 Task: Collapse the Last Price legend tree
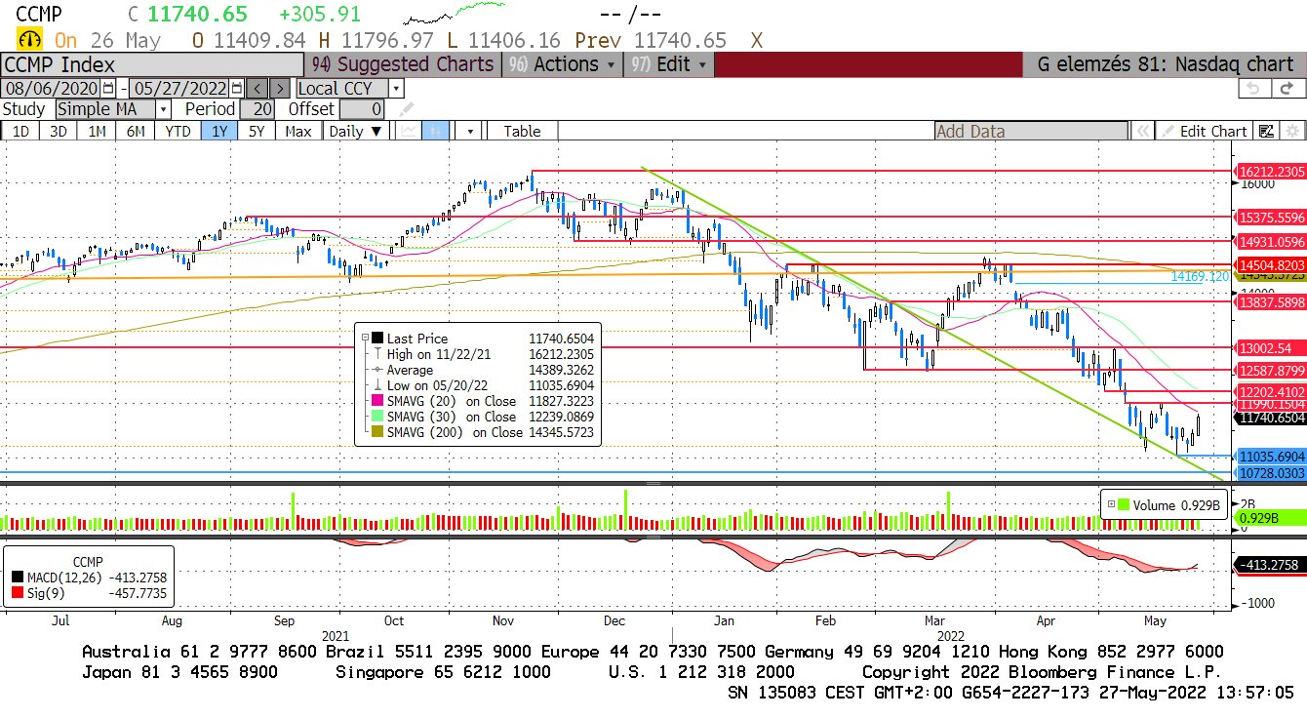point(365,339)
